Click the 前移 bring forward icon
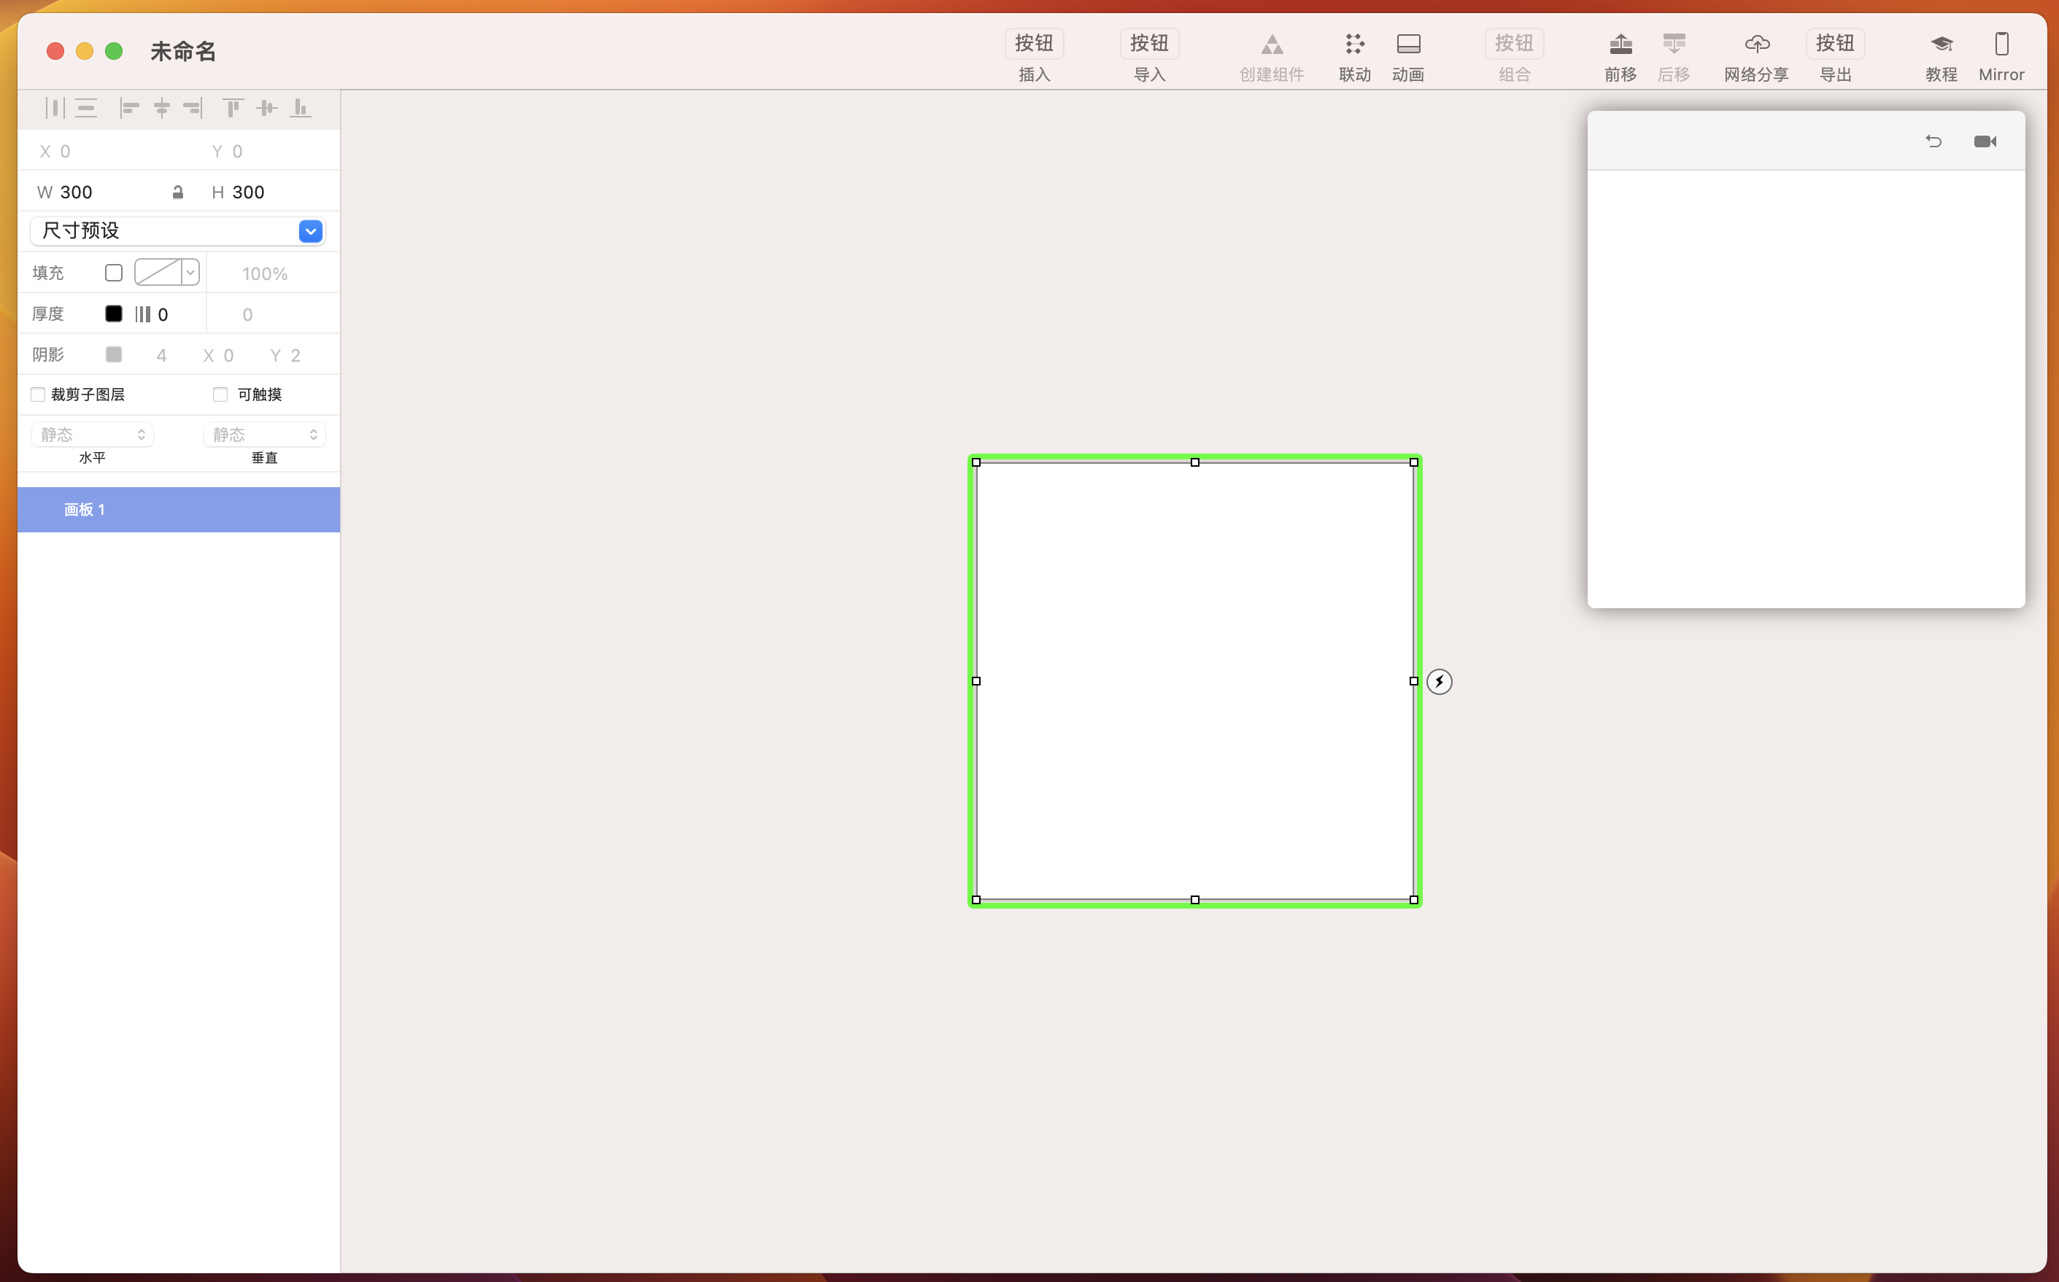Viewport: 2059px width, 1282px height. tap(1620, 44)
